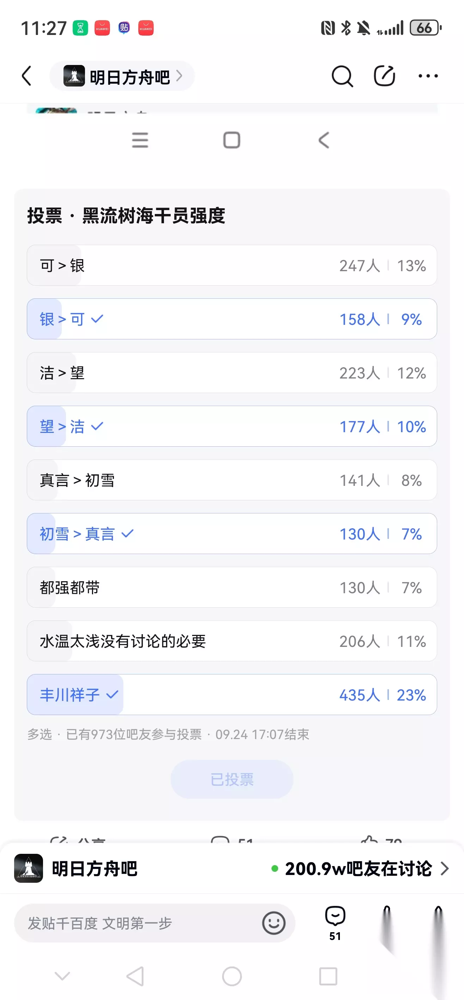Select poll option 都强都带

[x=232, y=587]
